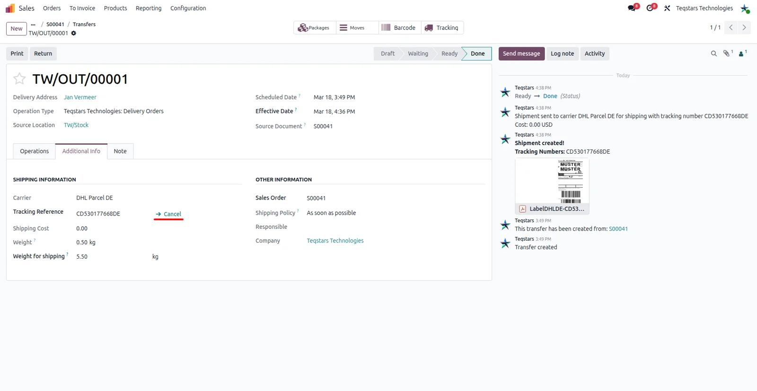The height and width of the screenshot is (391, 757).
Task: Open the Orders menu
Action: point(52,8)
